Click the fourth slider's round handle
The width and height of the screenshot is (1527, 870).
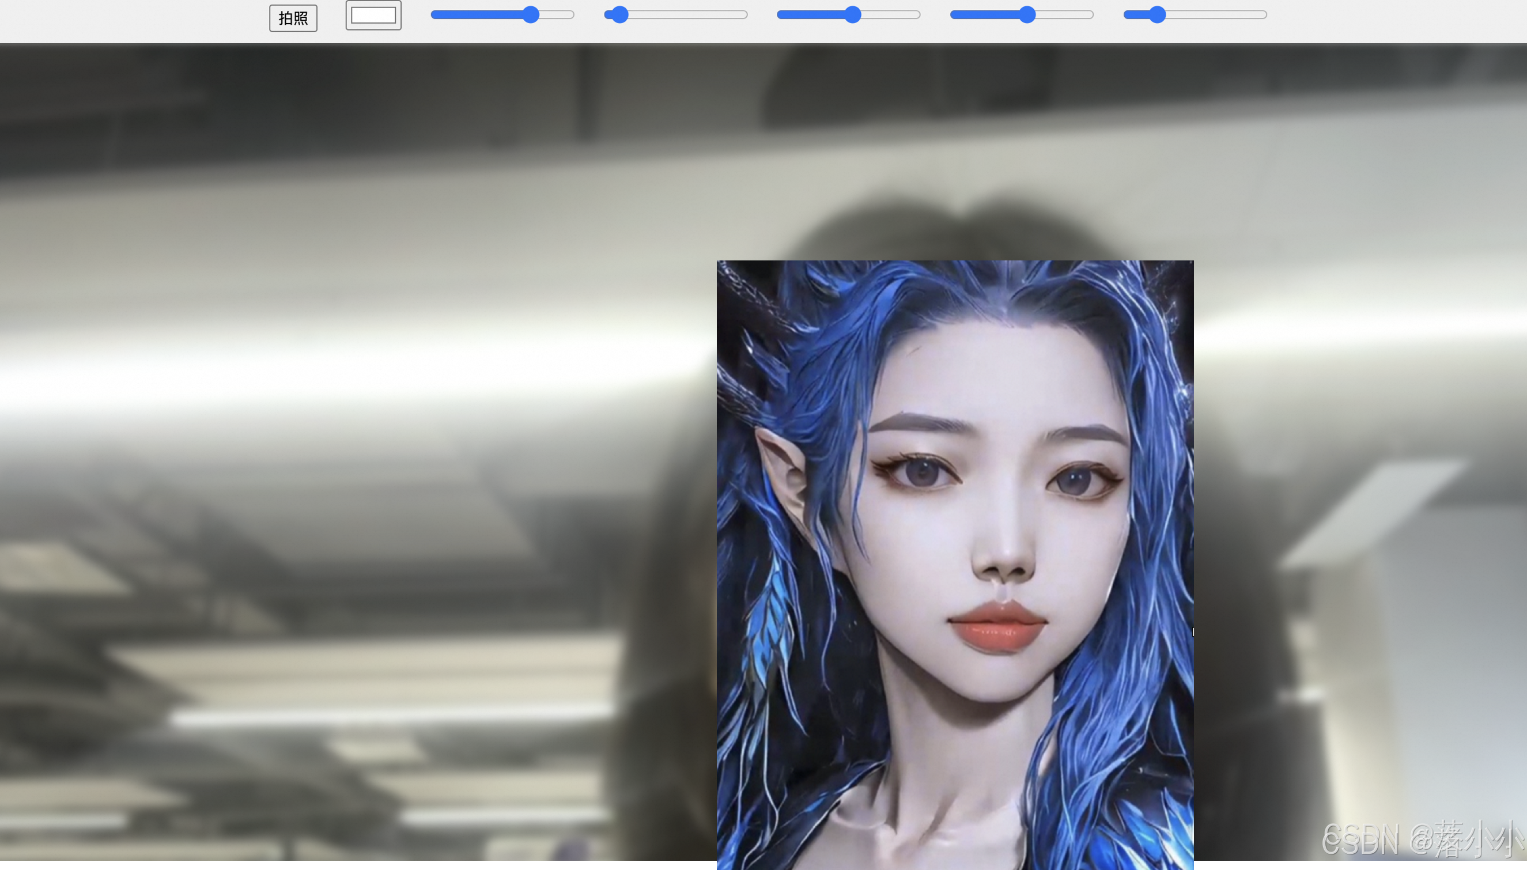coord(1026,14)
